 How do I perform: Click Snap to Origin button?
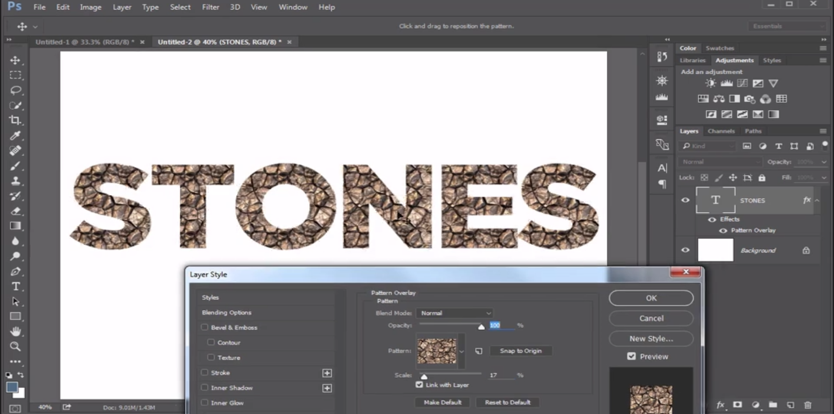[x=520, y=351]
